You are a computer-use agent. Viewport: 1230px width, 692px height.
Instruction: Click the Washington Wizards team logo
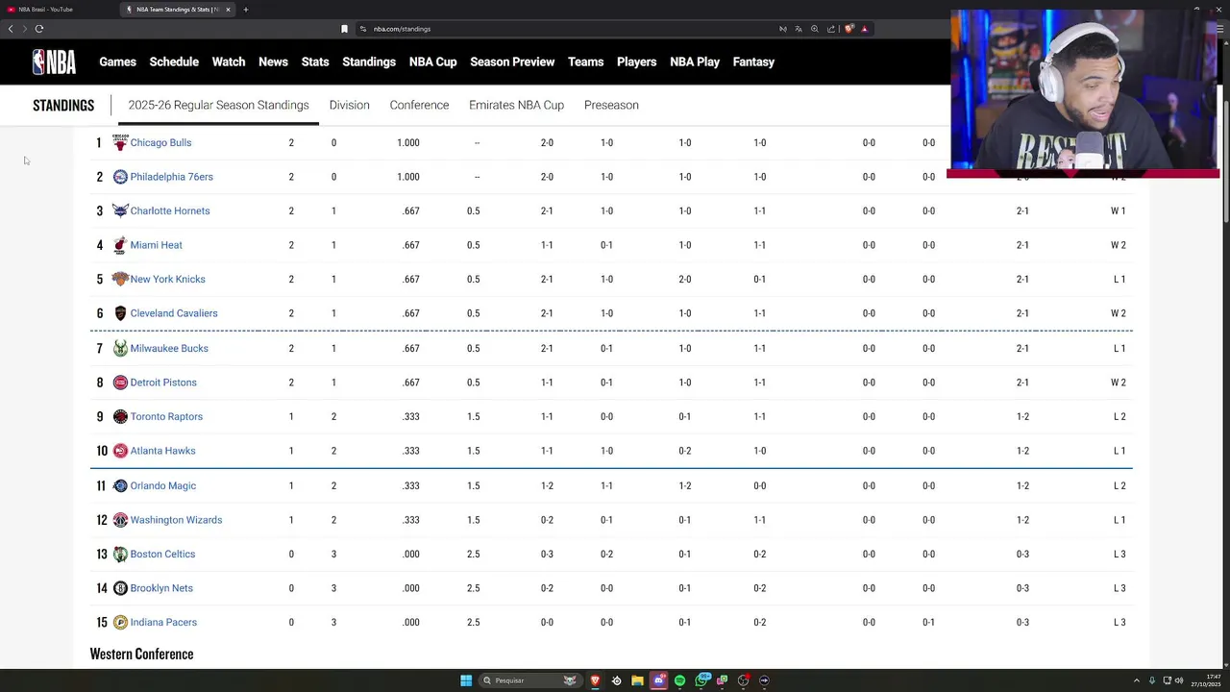[x=120, y=520]
